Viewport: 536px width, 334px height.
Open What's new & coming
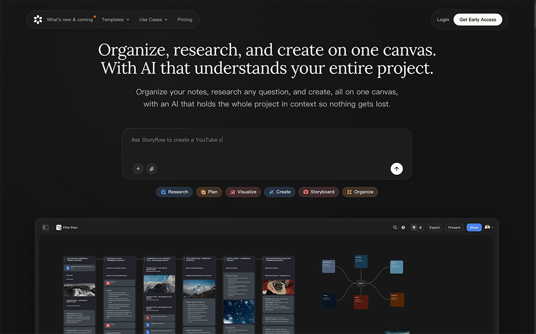[70, 20]
